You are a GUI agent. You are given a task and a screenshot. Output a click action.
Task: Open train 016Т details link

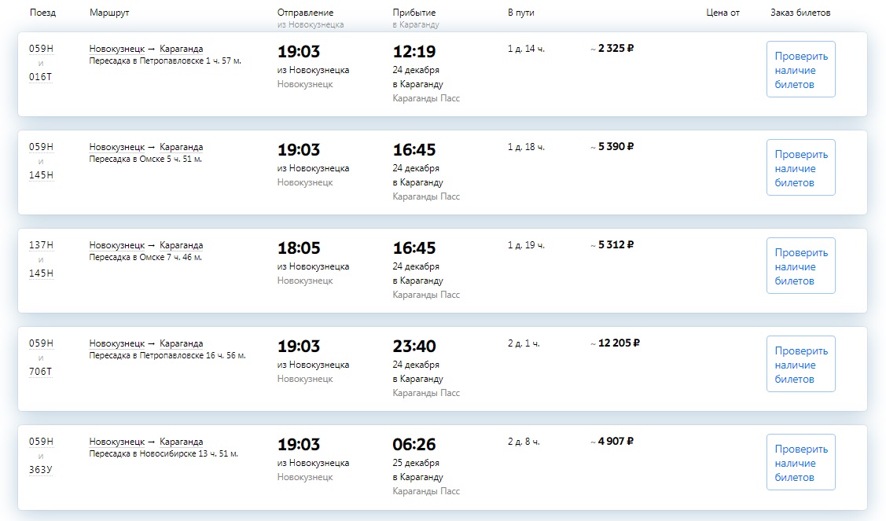[41, 77]
